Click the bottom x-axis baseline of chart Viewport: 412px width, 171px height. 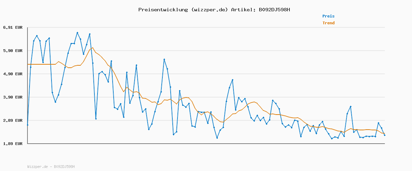[x=206, y=144]
